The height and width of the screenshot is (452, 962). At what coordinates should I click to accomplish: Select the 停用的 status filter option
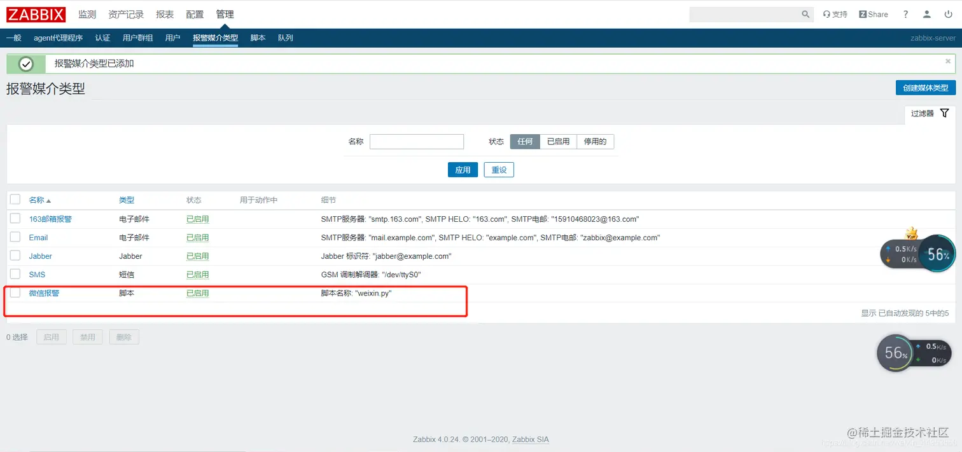pyautogui.click(x=596, y=142)
